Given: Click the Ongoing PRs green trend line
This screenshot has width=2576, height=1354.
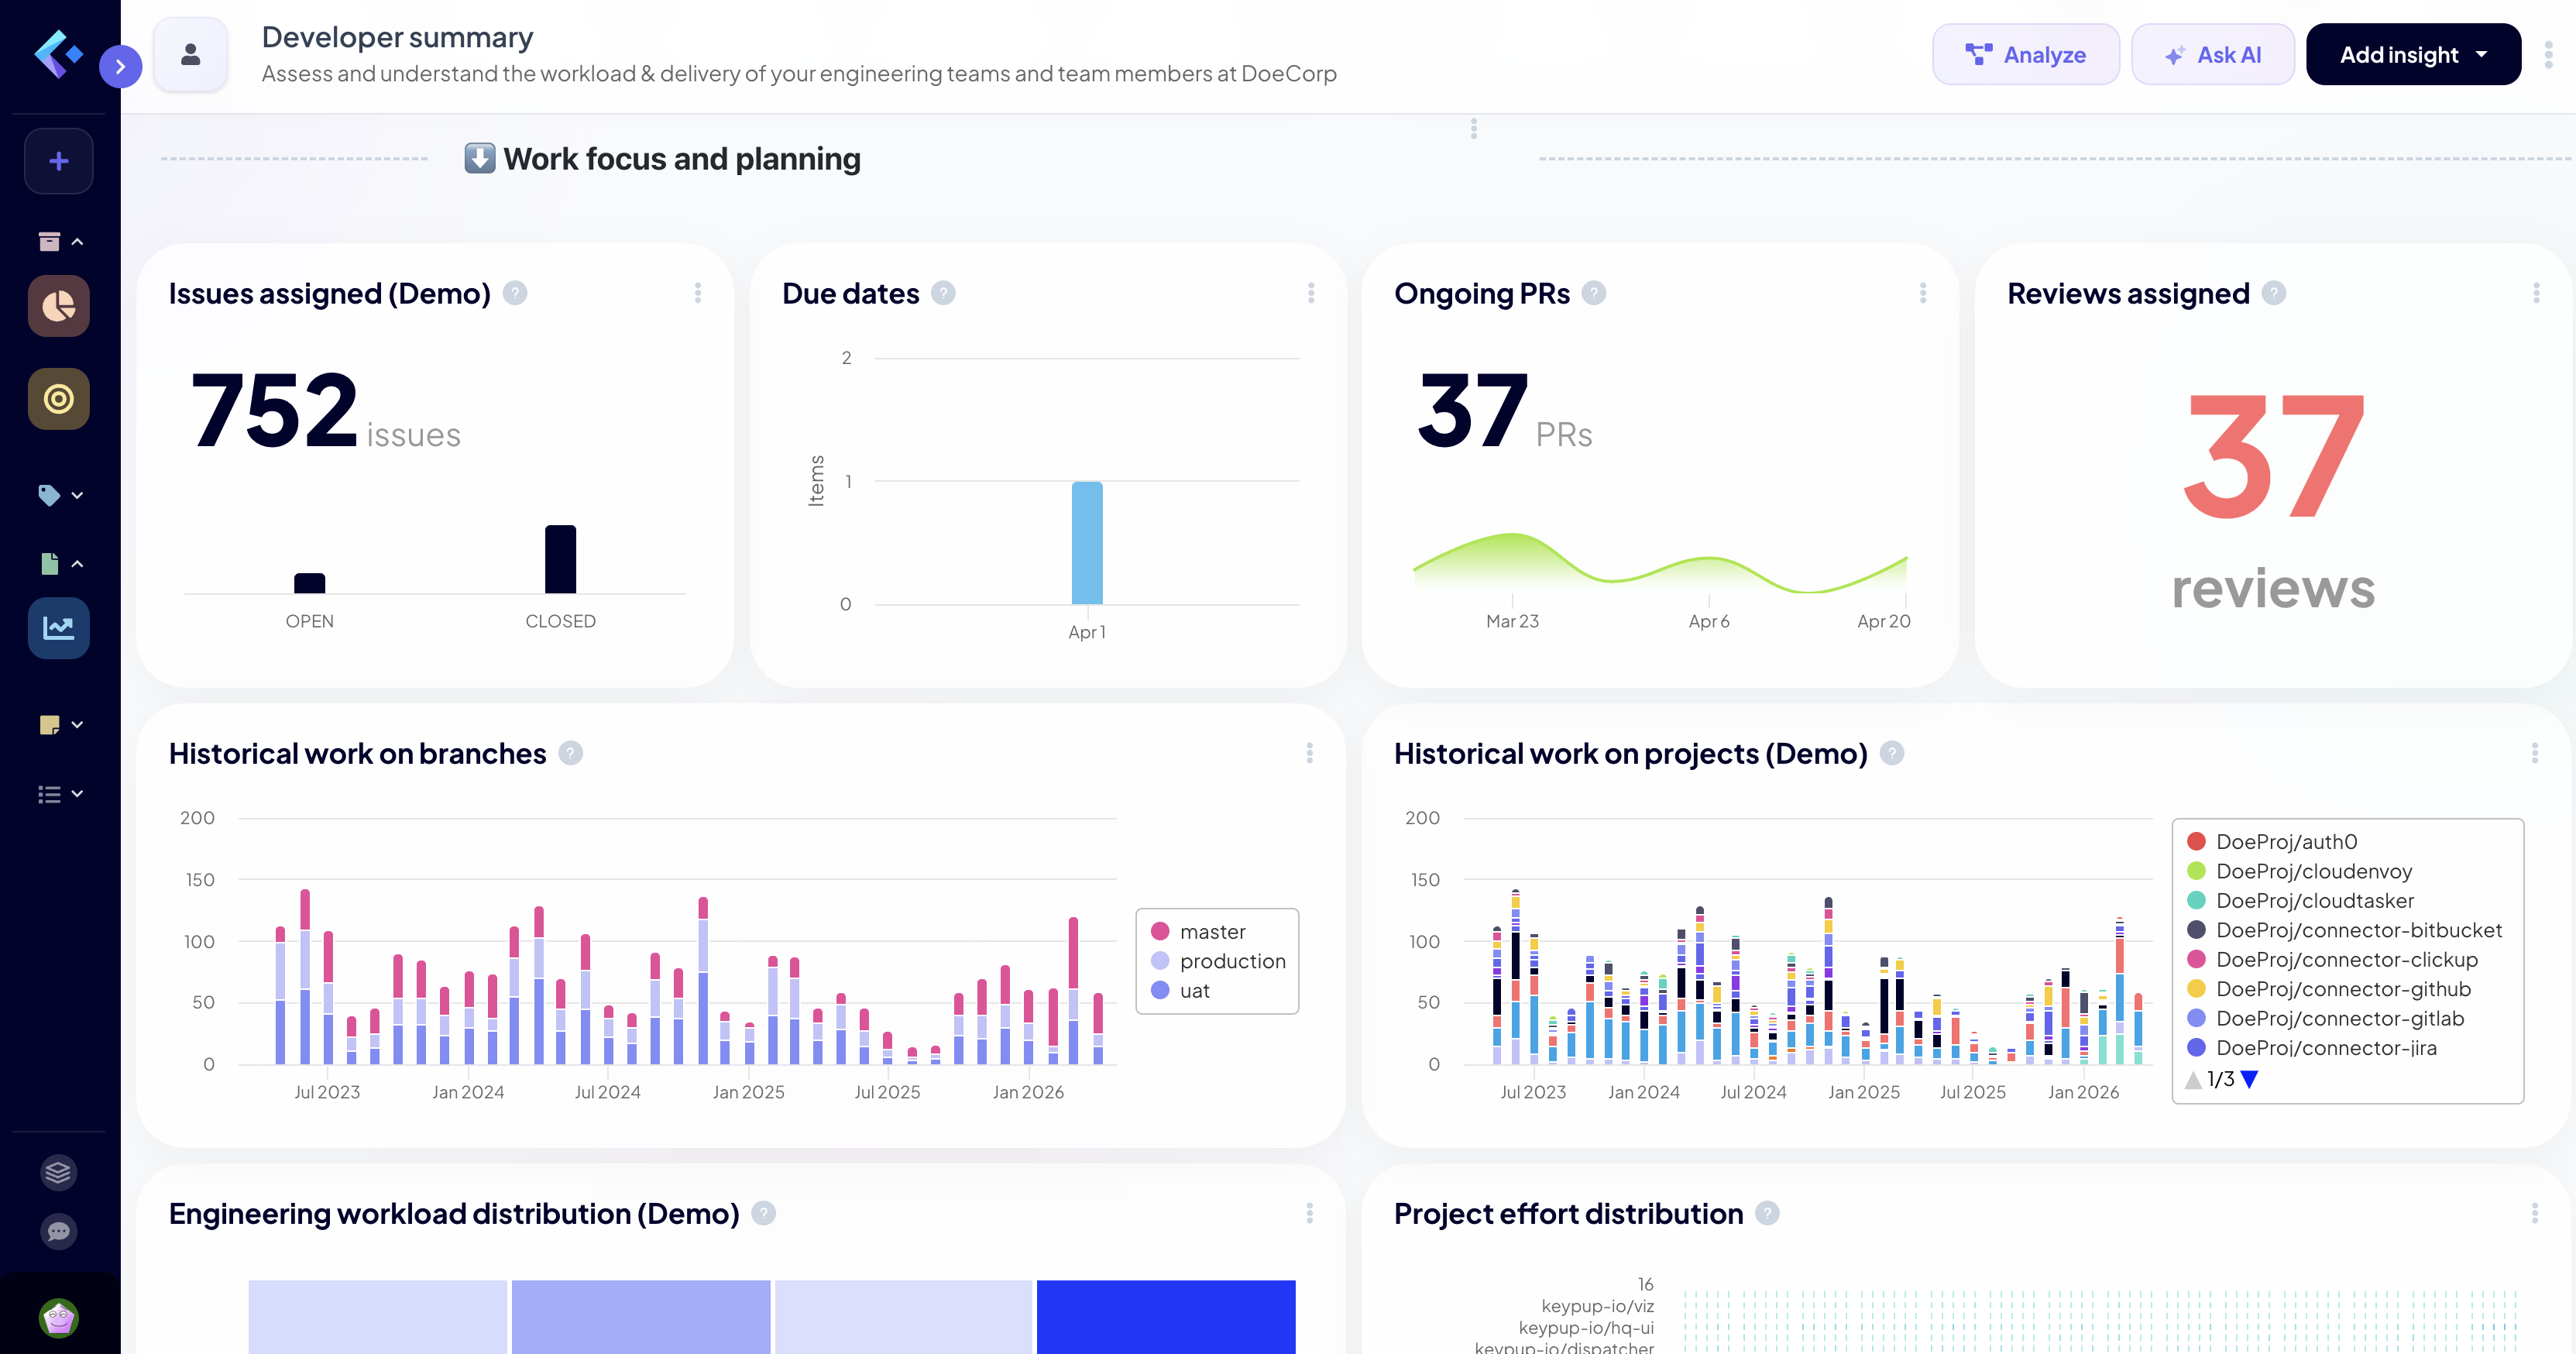Looking at the screenshot, I should [x=1660, y=563].
